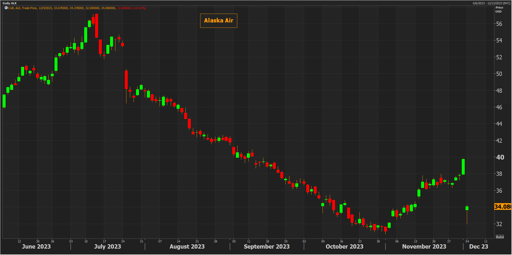
Task: Click the Cndl, ALK, Trade Price legend text
Action: click(22, 8)
